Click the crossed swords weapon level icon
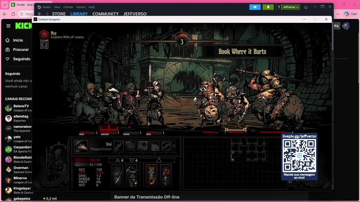 pyautogui.click(x=118, y=160)
